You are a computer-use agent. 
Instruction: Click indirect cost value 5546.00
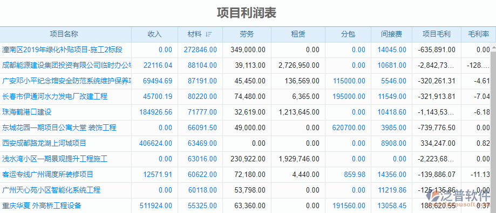(394, 81)
